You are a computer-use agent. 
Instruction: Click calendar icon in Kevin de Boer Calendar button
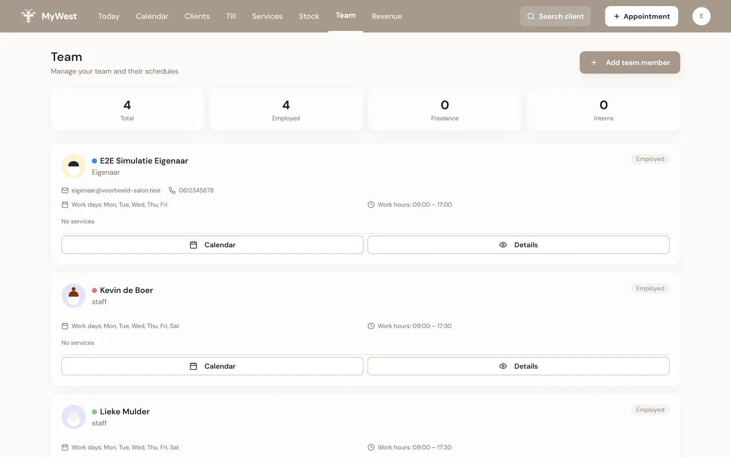tap(193, 366)
